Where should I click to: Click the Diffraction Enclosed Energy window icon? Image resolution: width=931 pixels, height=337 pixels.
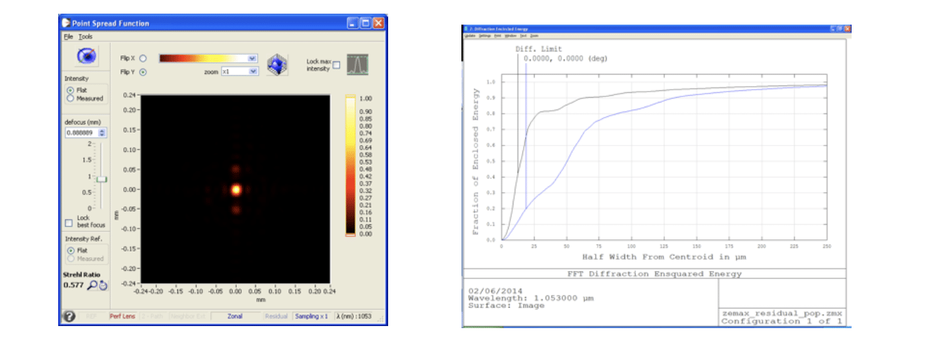465,29
